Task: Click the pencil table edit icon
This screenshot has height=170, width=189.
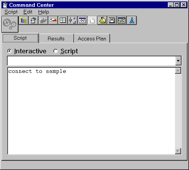Action: pos(122,20)
